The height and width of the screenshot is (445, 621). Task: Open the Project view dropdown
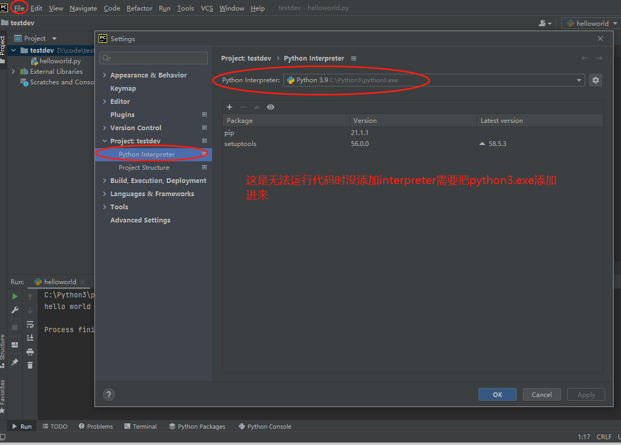[x=54, y=38]
